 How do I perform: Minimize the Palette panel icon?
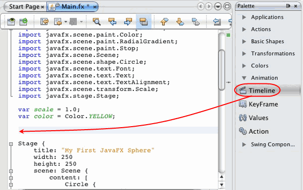[x=288, y=6]
